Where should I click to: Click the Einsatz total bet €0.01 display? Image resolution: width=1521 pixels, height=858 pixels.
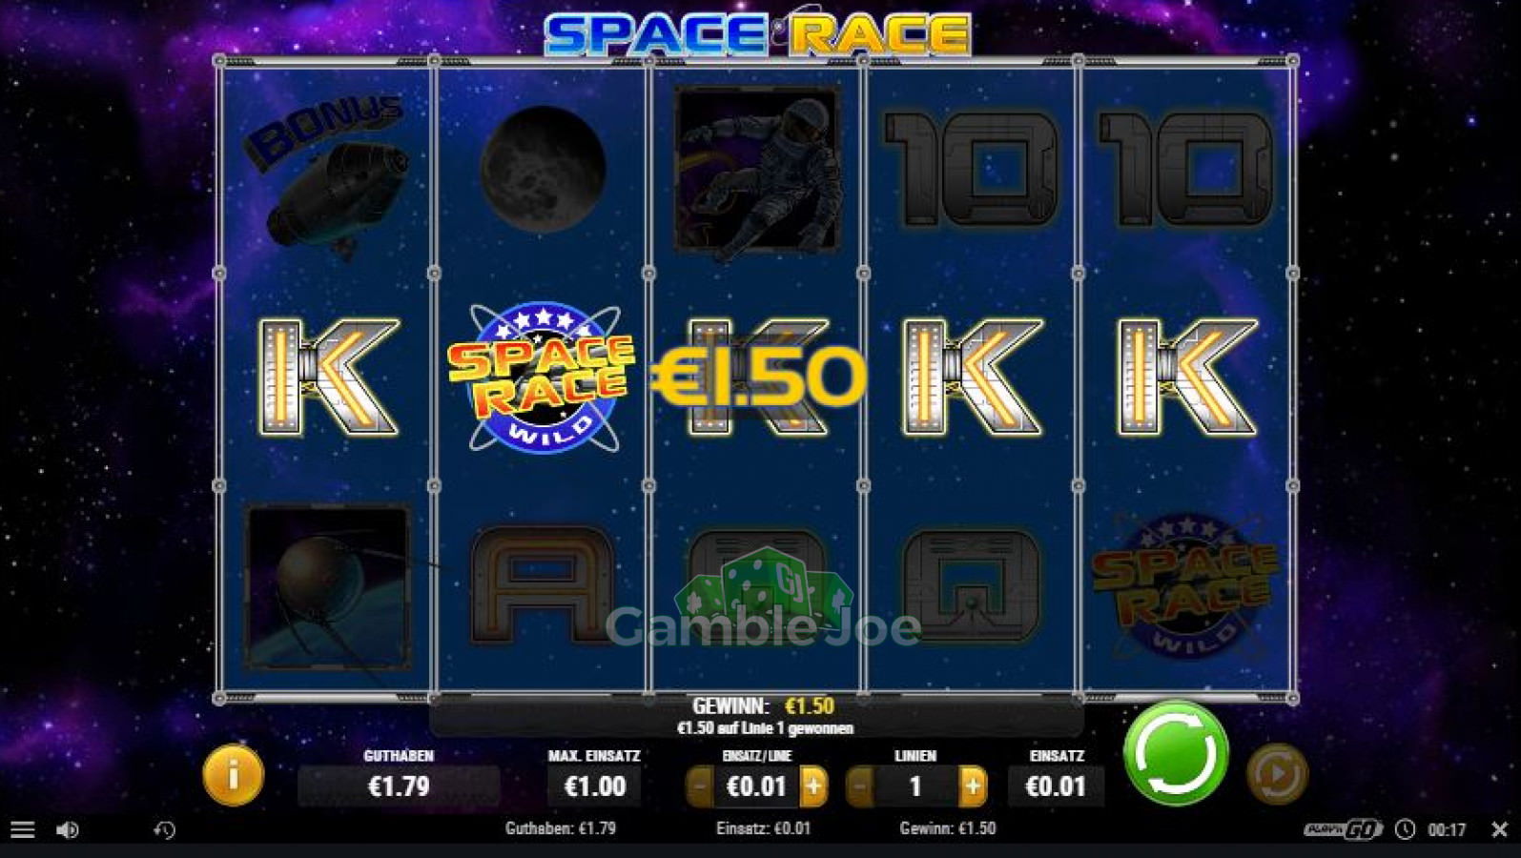click(1056, 786)
